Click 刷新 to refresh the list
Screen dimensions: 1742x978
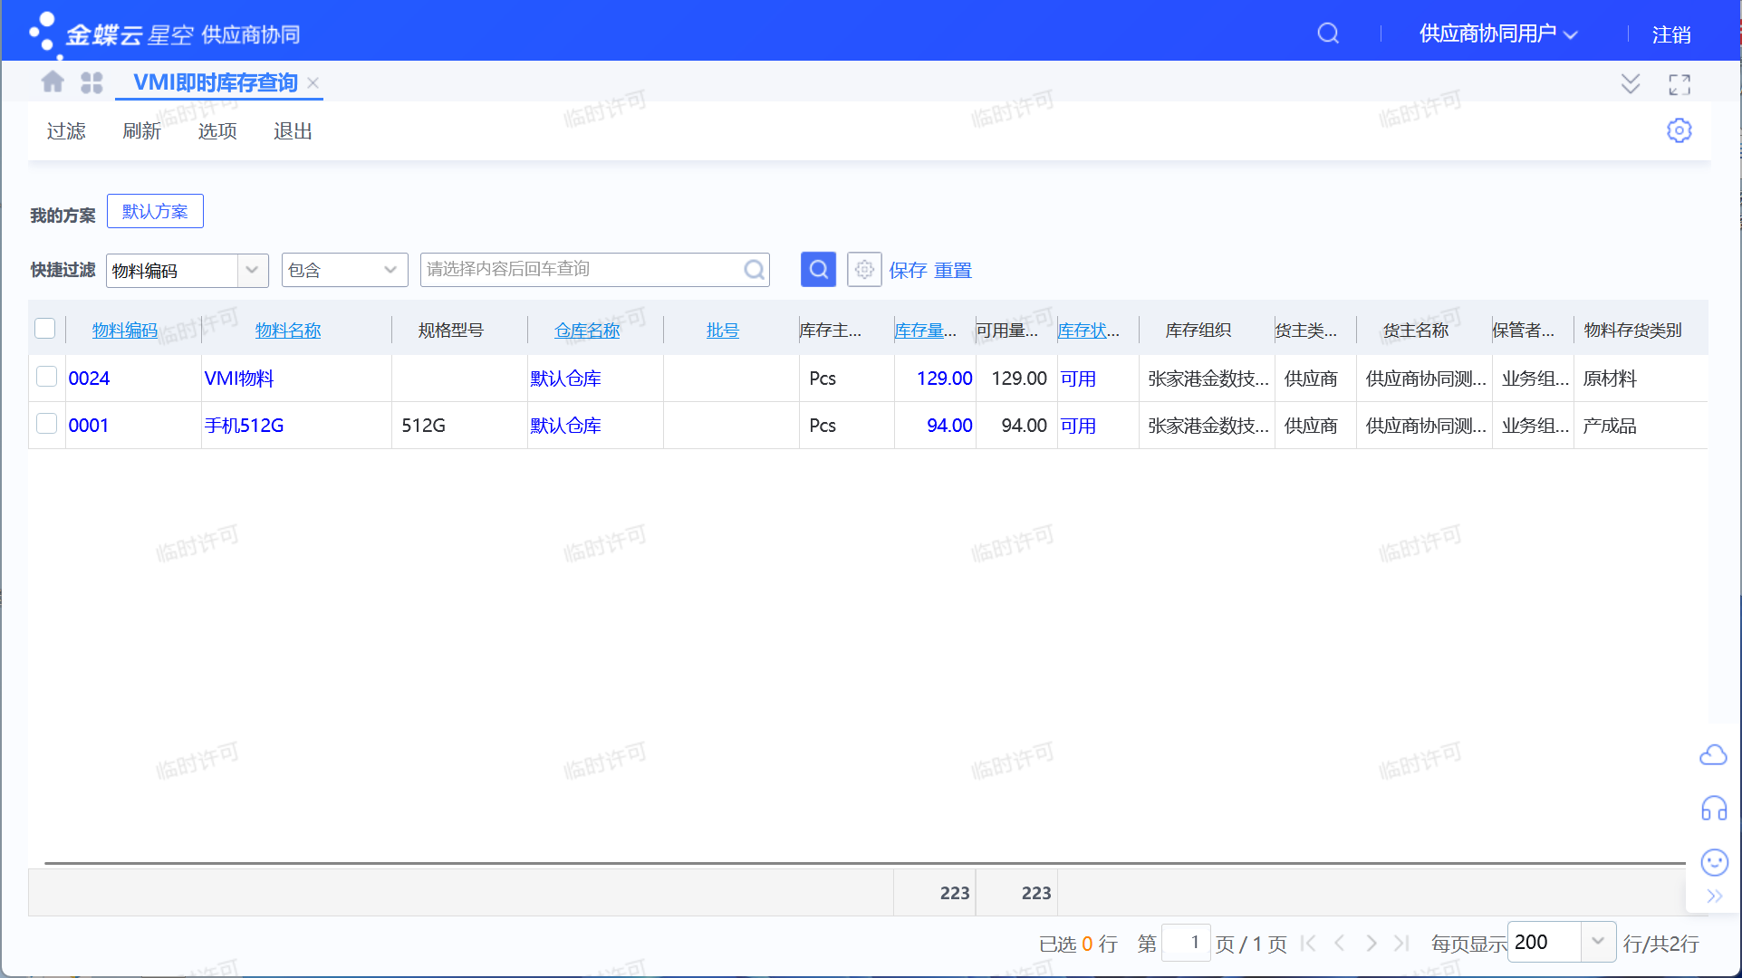pyautogui.click(x=141, y=131)
